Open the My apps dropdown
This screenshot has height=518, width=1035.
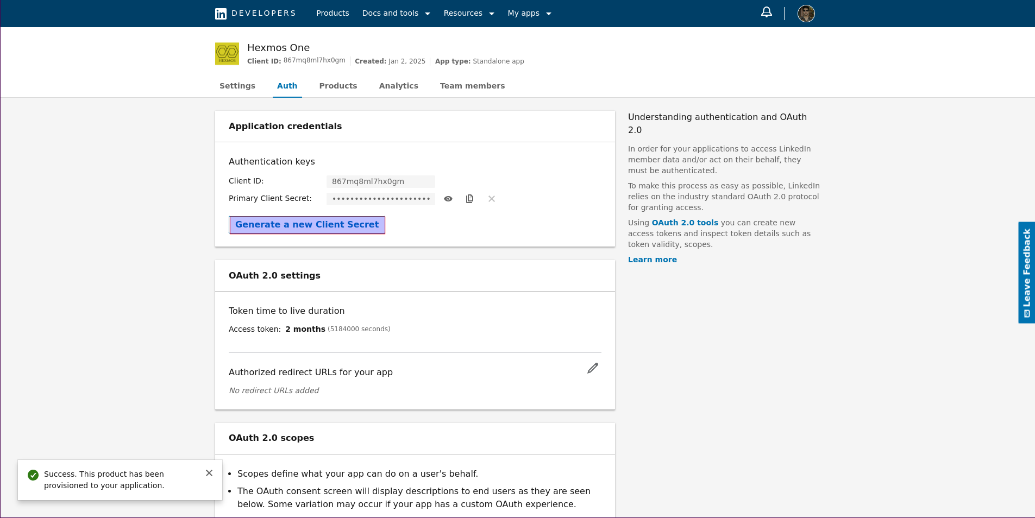(x=529, y=14)
